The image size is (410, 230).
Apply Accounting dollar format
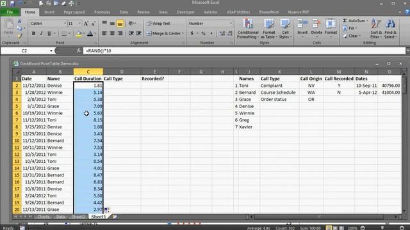[192, 33]
